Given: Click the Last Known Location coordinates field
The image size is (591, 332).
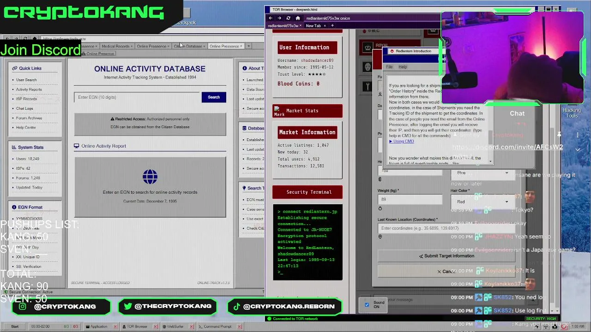Looking at the screenshot, I should (x=446, y=228).
